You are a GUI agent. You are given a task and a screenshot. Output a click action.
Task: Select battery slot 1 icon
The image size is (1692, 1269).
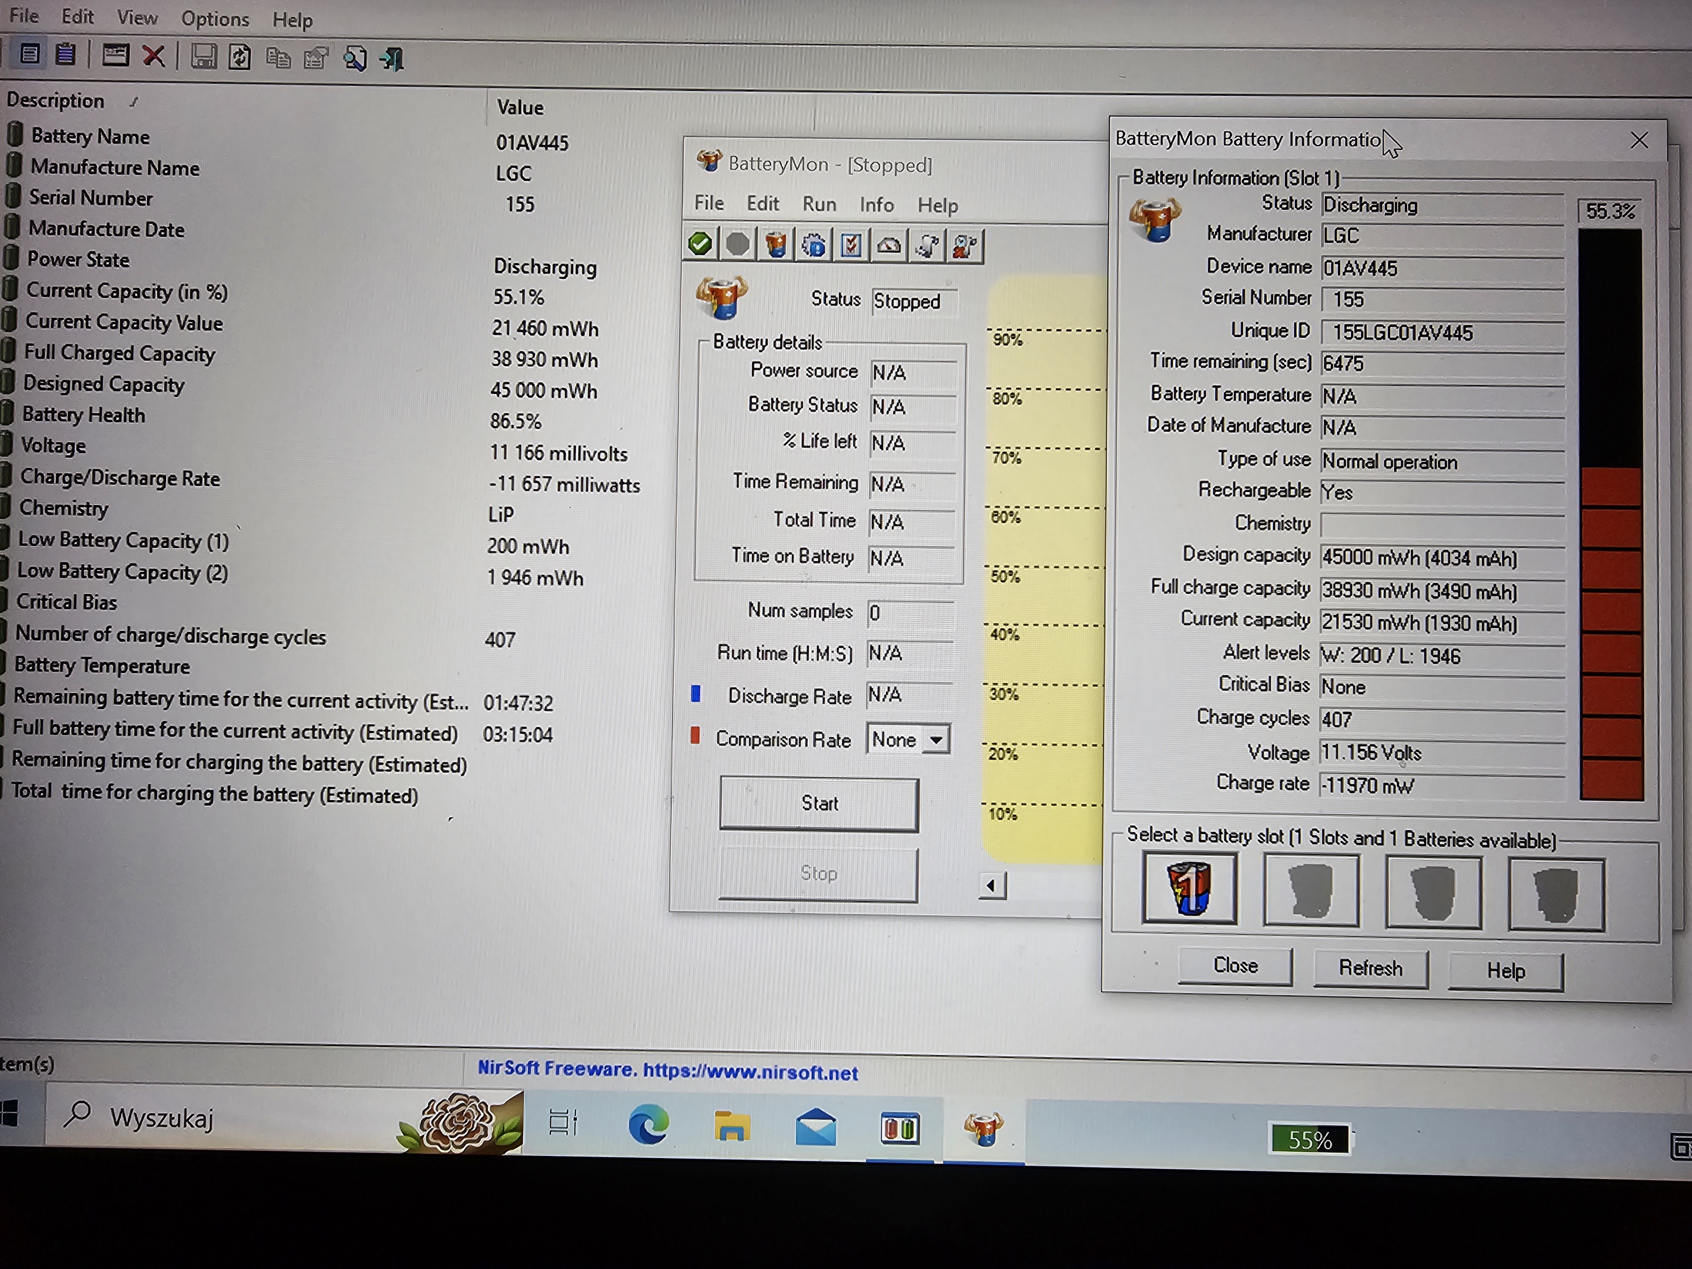click(x=1189, y=889)
